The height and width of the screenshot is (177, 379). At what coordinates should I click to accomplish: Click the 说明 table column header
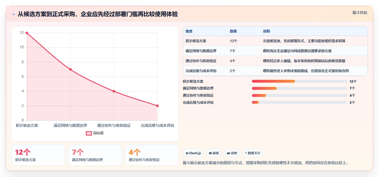click(x=266, y=31)
